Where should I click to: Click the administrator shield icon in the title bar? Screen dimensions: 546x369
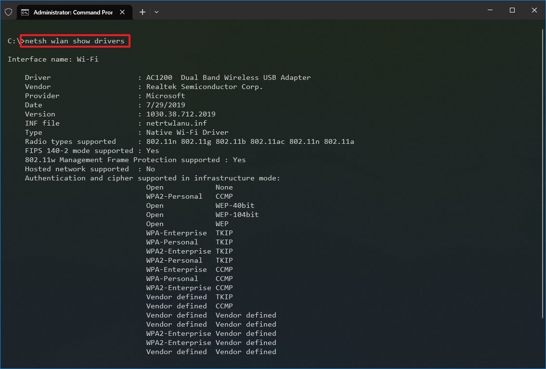click(8, 12)
